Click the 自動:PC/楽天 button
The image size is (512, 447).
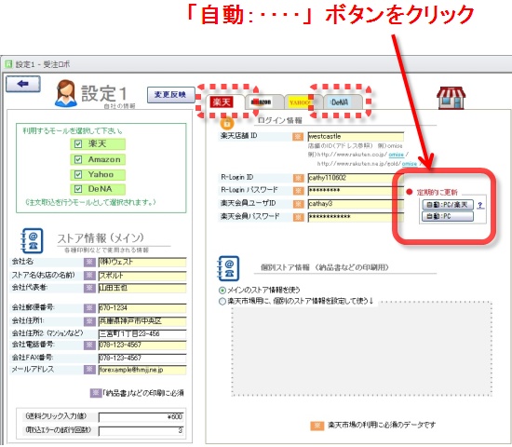[448, 205]
